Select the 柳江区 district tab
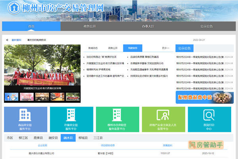The height and width of the screenshot is (159, 238). [23, 138]
